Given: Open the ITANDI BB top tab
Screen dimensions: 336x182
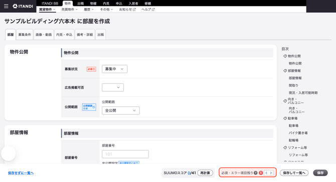Looking at the screenshot, I should point(50,4).
